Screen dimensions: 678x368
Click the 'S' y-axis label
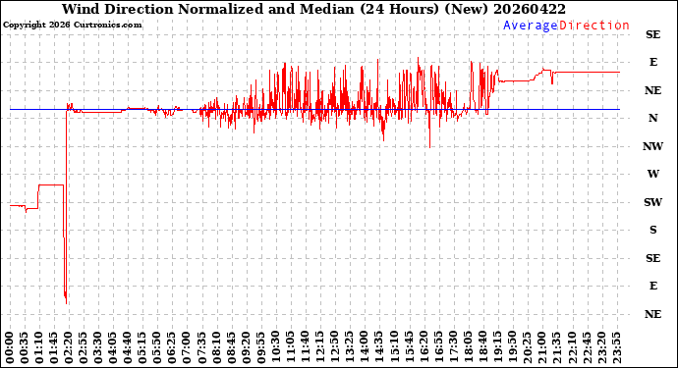click(x=652, y=230)
